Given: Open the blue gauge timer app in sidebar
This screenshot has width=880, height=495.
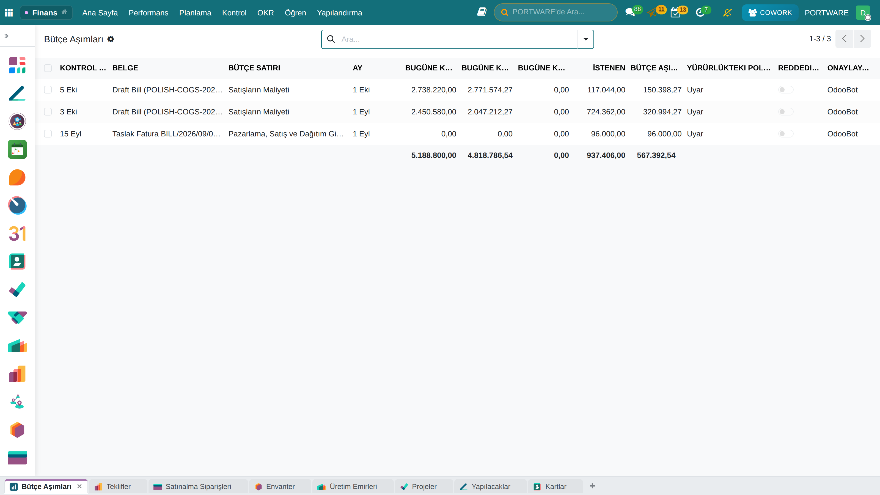Looking at the screenshot, I should (x=17, y=205).
